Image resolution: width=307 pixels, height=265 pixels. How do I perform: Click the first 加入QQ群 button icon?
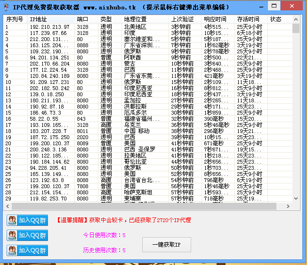coord(13,220)
